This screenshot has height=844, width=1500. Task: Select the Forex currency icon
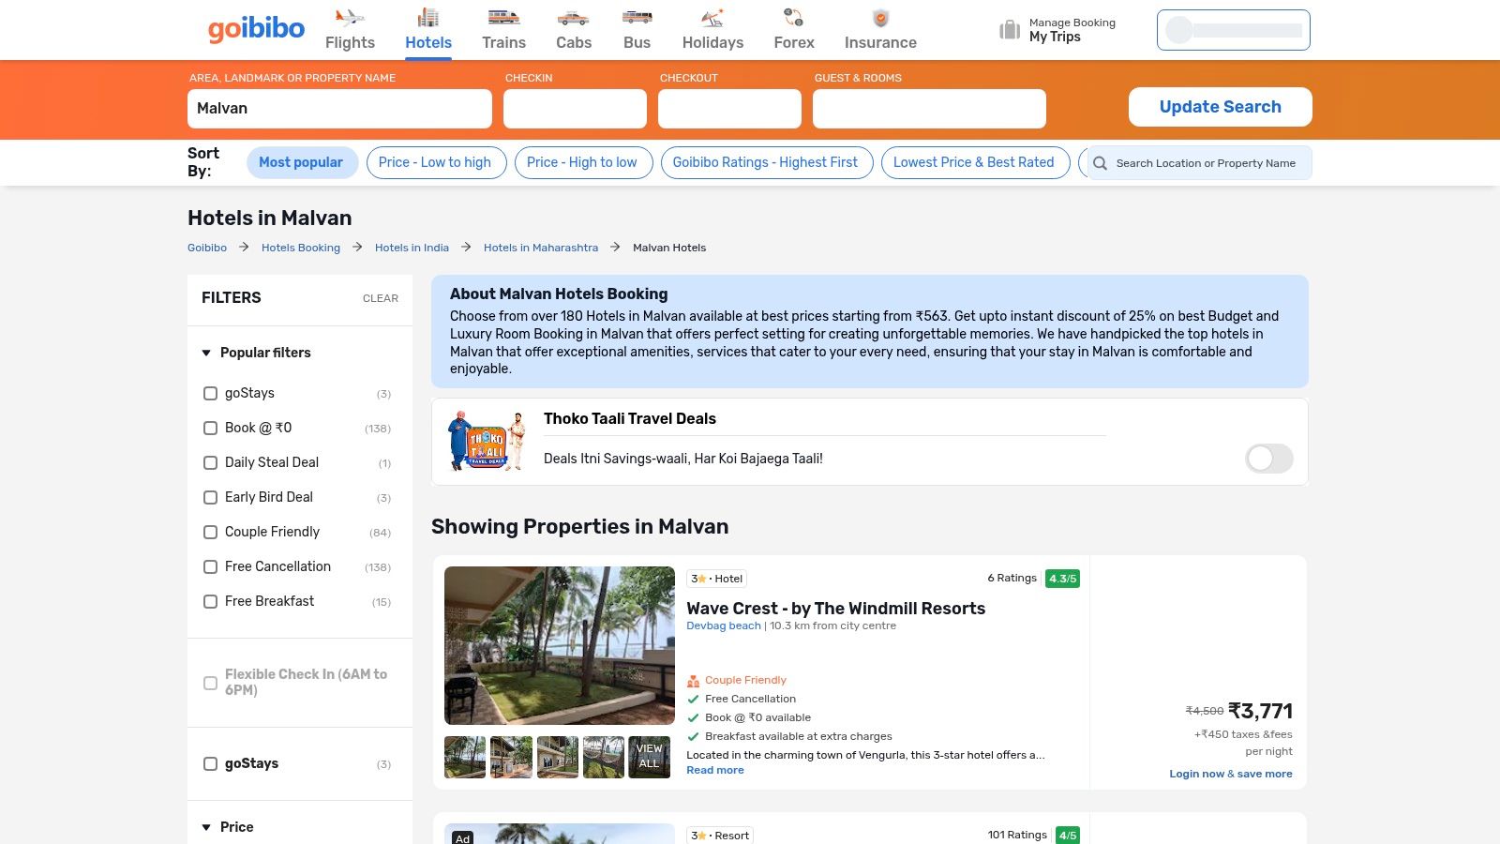793,18
